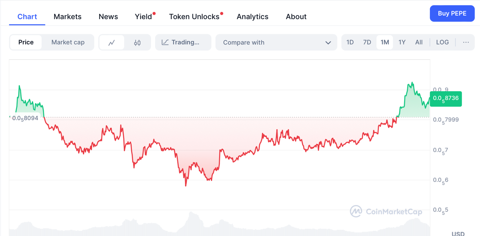Go to the Analytics tab

(253, 17)
